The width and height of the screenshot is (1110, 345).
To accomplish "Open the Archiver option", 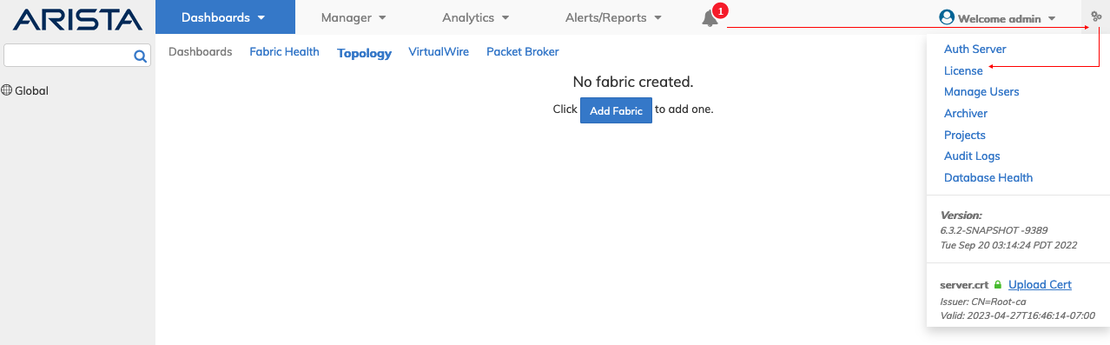I will (966, 114).
